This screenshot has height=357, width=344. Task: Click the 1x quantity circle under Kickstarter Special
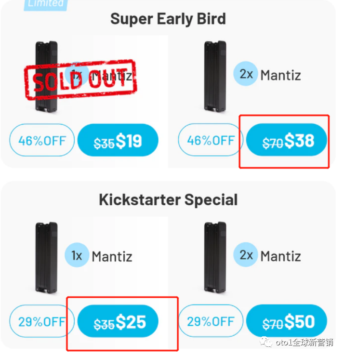click(77, 255)
